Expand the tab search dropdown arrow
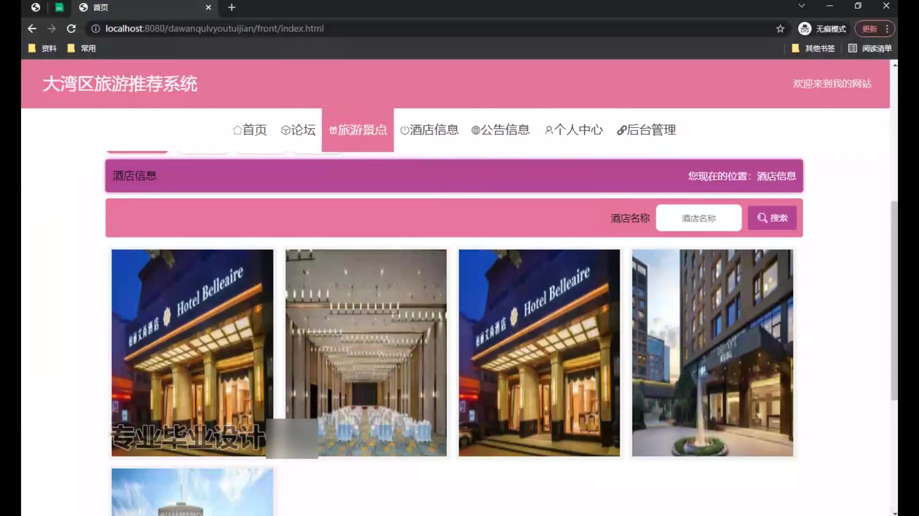Screen dimensions: 919x516 tap(802, 6)
